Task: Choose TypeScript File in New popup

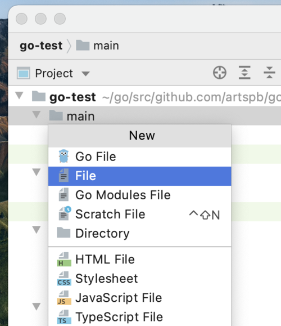Action: pos(140,317)
